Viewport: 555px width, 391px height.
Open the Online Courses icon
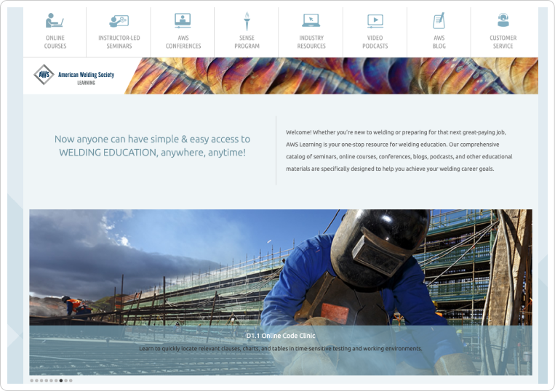pyautogui.click(x=55, y=20)
